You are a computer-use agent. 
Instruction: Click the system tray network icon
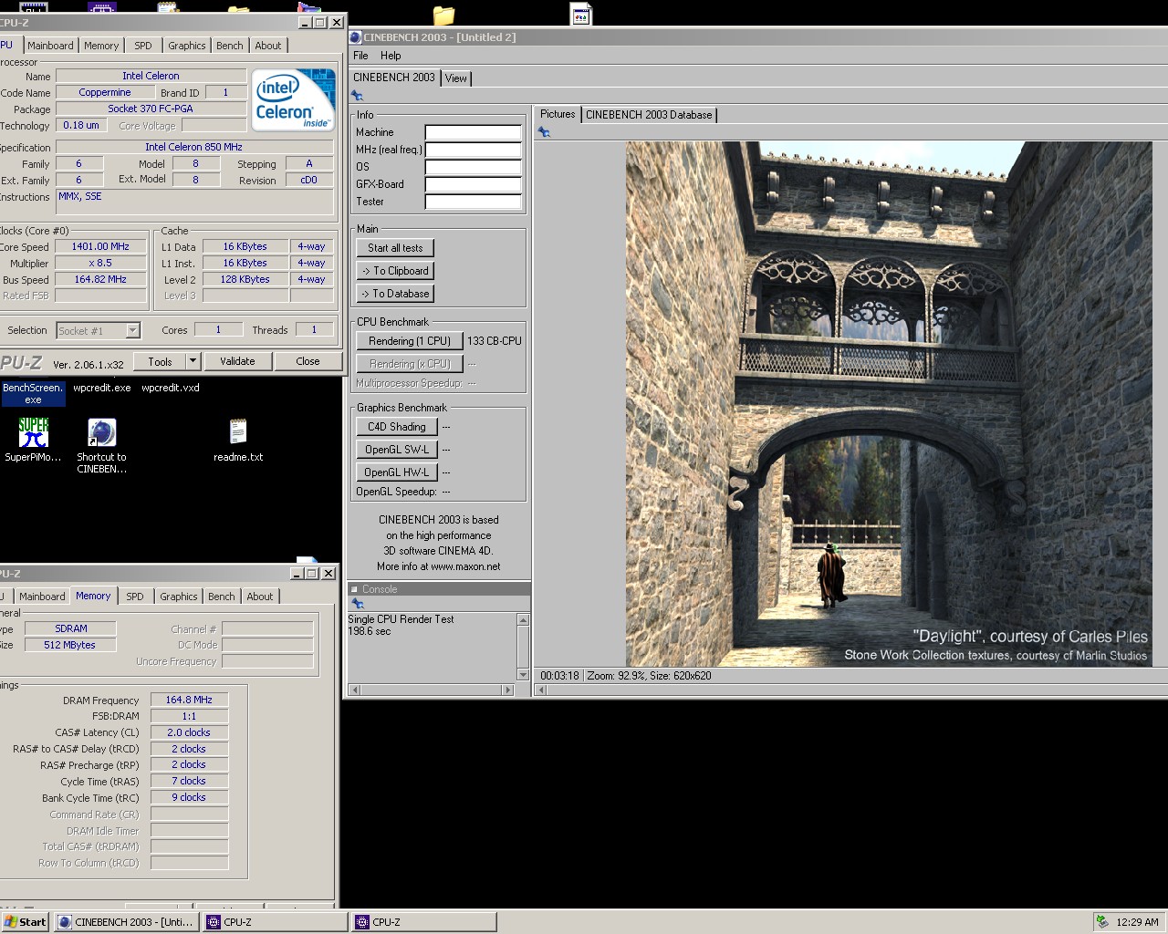(x=1102, y=921)
